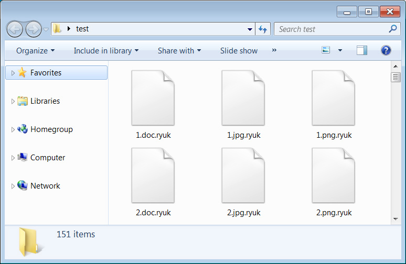Select Homegroup in navigation pane
This screenshot has width=406, height=264.
(51, 129)
